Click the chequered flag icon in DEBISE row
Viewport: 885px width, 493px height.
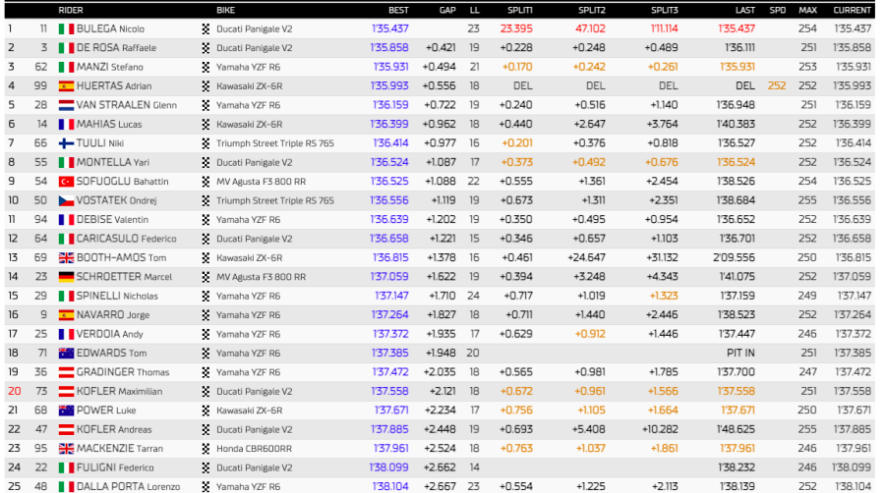[206, 220]
